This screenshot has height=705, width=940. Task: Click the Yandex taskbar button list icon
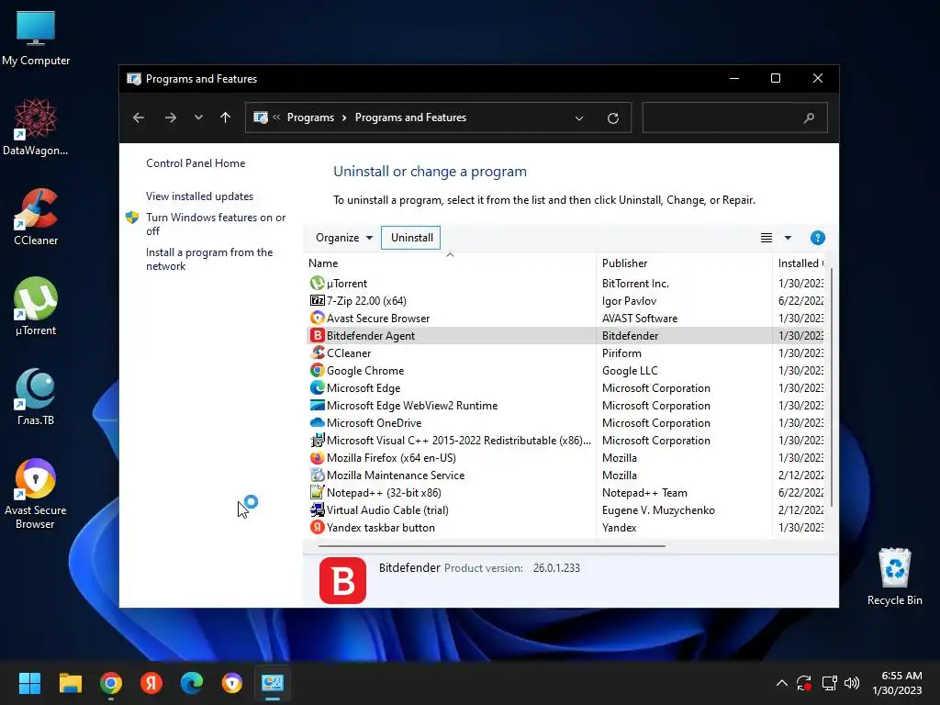click(x=317, y=527)
